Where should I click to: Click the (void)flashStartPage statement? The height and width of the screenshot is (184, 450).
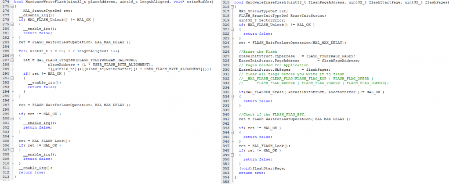pyautogui.click(x=258, y=168)
